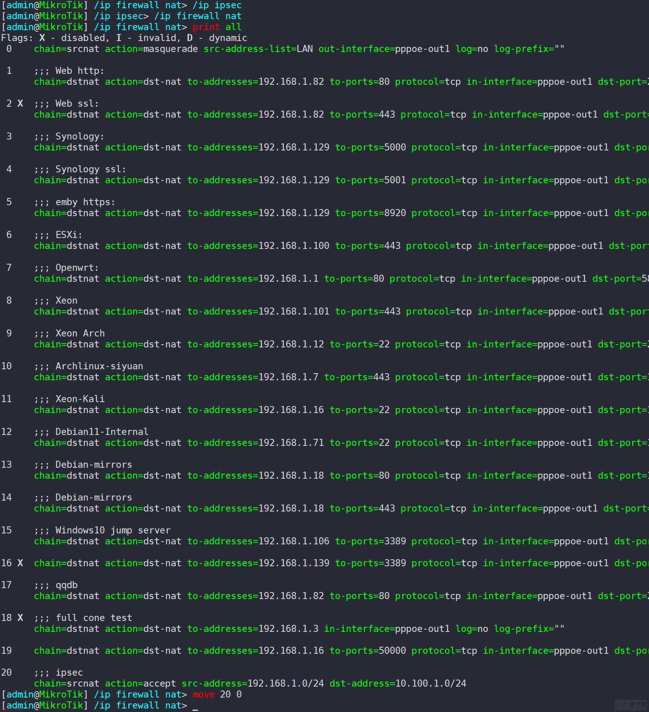The image size is (649, 712).
Task: Click "to-addresses=192.168.1.139" in rule 16
Action: 258,563
